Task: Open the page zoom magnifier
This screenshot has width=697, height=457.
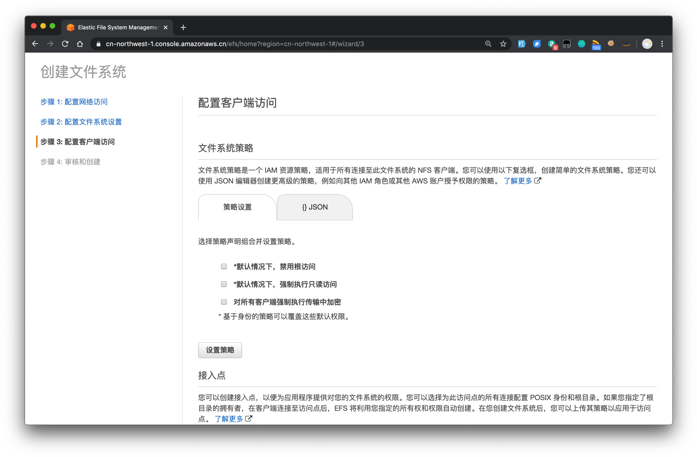Action: pos(488,44)
